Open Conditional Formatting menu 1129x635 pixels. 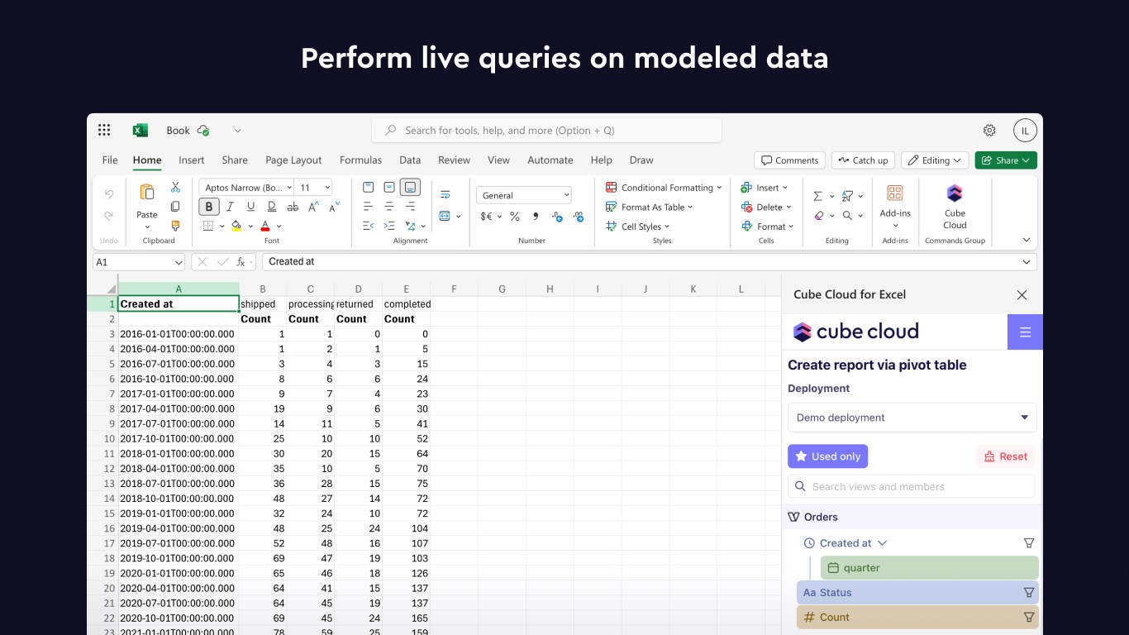pyautogui.click(x=664, y=188)
